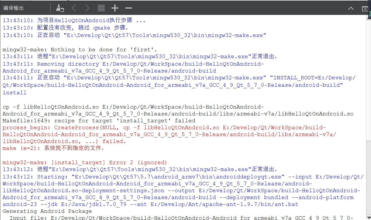Click the line starting 'libHelloQtOnAndroid.so-deployment-settings.json'

[x=181, y=190]
